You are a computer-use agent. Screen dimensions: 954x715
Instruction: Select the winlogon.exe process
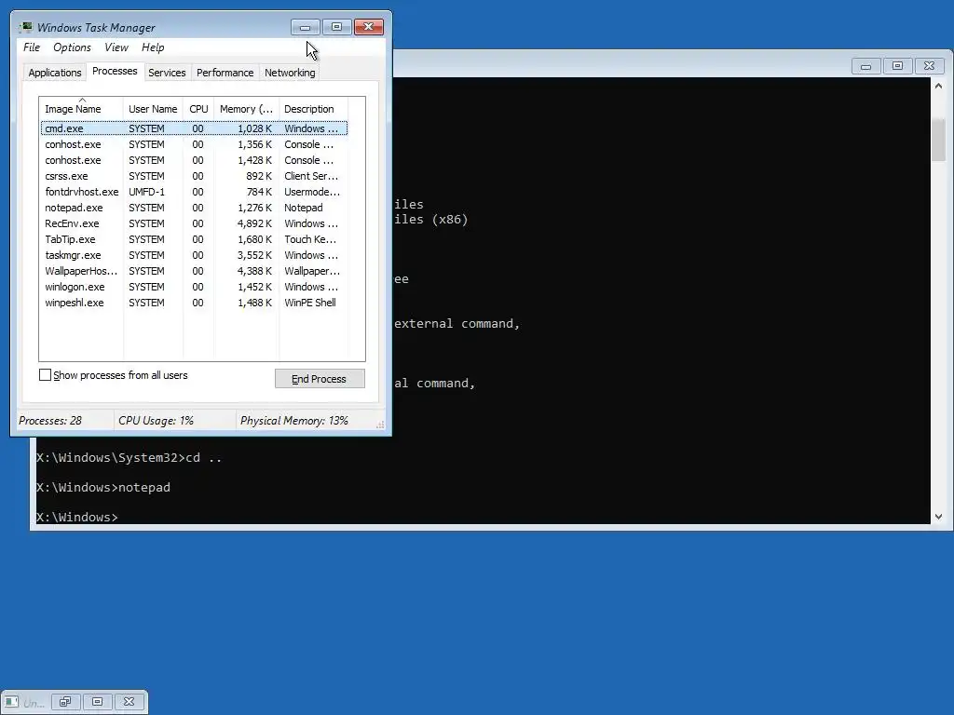click(x=194, y=287)
